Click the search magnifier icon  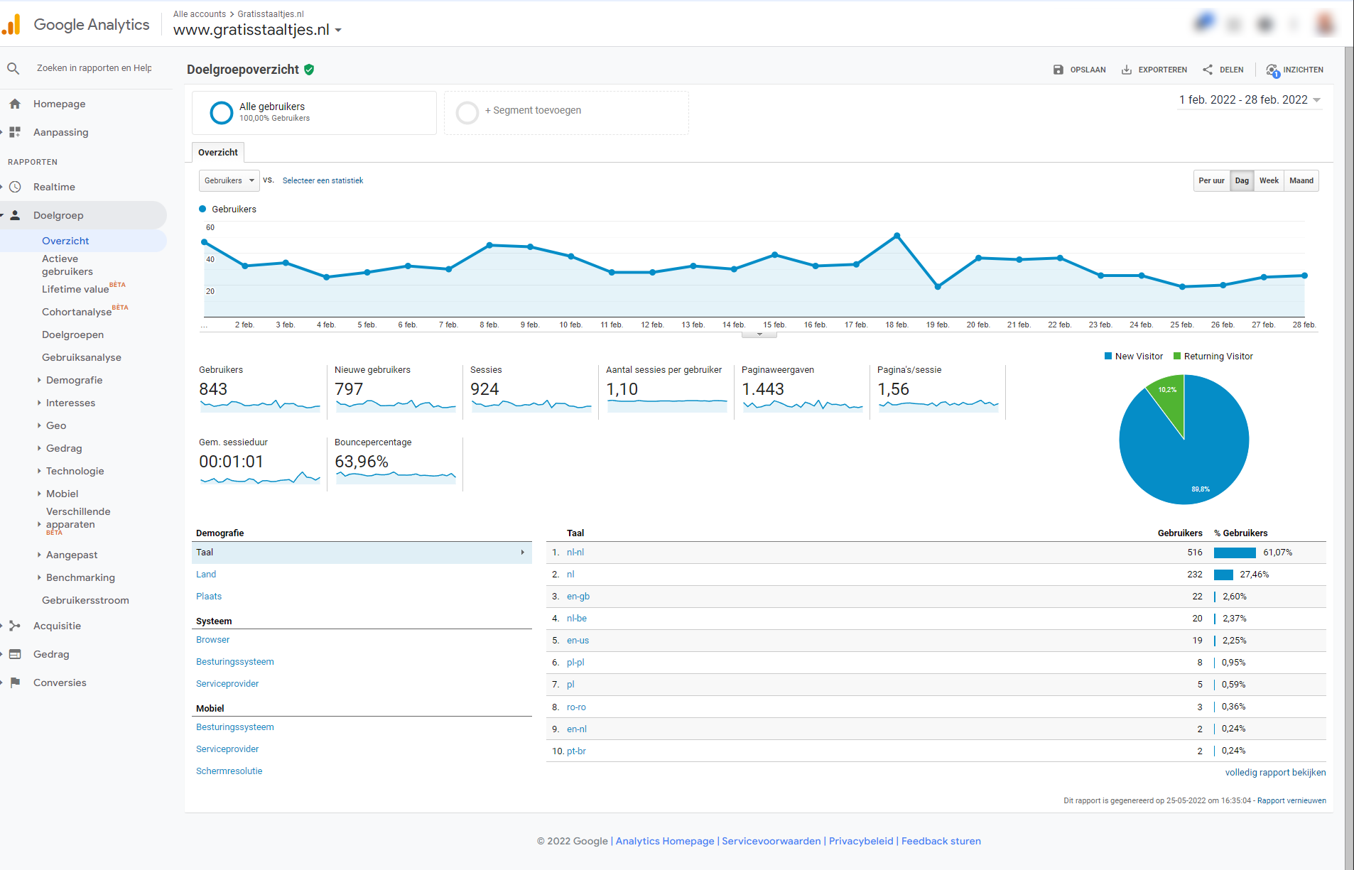(x=13, y=68)
